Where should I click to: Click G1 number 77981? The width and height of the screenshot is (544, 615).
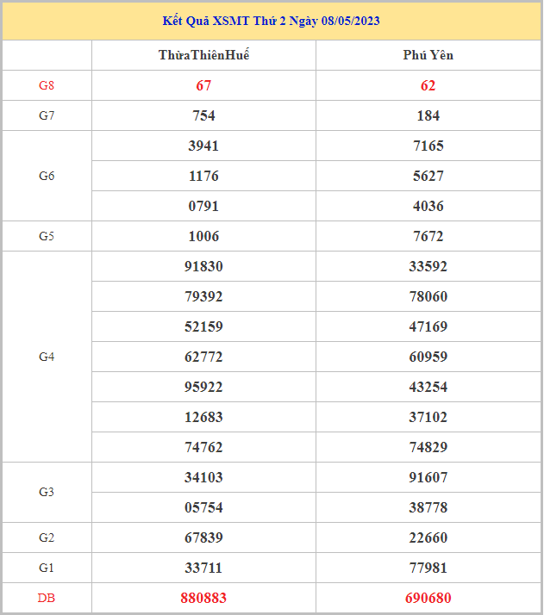pos(428,568)
